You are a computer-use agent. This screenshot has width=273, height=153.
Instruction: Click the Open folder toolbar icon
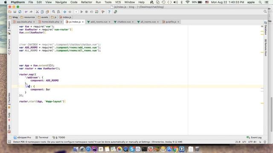pos(10,12)
